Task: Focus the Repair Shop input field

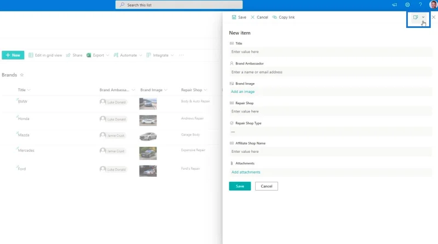Action: [331, 111]
